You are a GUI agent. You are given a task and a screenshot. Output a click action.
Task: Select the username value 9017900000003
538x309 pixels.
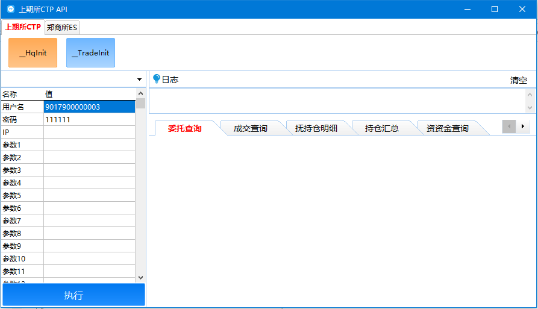point(89,107)
